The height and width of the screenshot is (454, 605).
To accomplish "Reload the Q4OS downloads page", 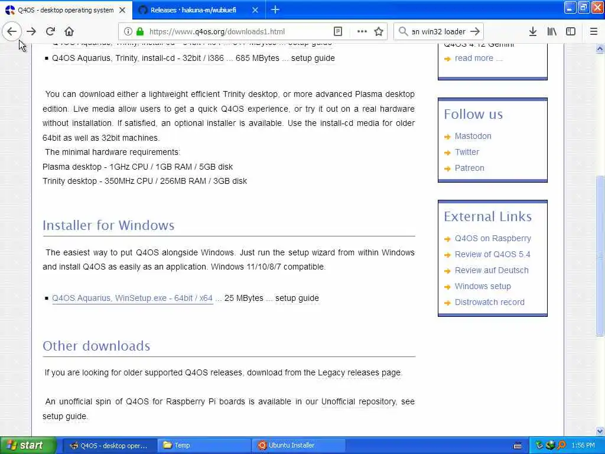I will pos(50,31).
